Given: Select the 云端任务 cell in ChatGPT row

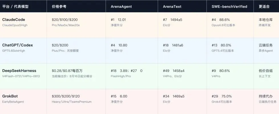Looking at the screenshot, I should pyautogui.click(x=266, y=45).
